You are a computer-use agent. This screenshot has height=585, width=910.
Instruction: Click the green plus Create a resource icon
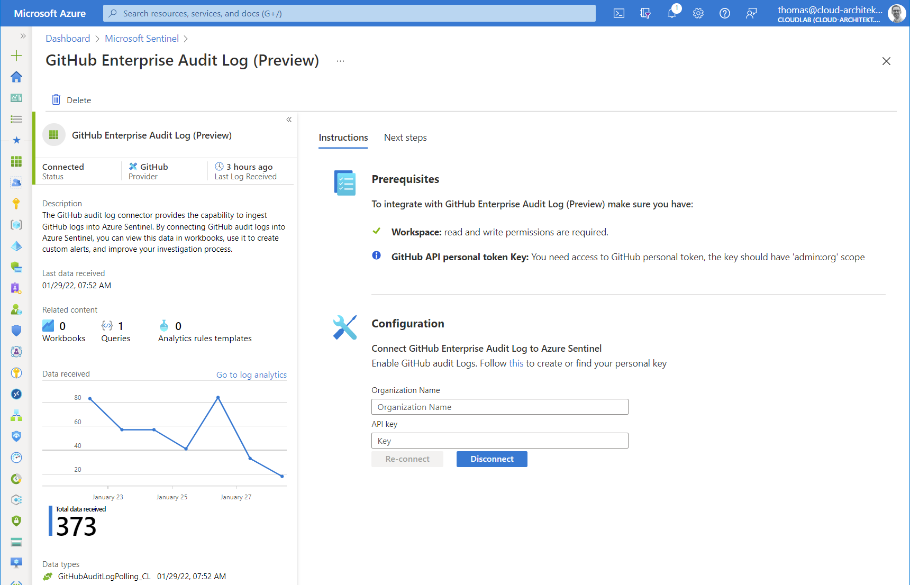(16, 56)
